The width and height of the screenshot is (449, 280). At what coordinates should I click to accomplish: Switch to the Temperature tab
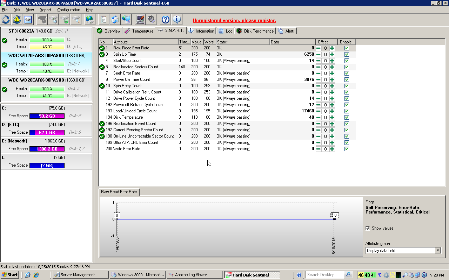[x=139, y=31]
